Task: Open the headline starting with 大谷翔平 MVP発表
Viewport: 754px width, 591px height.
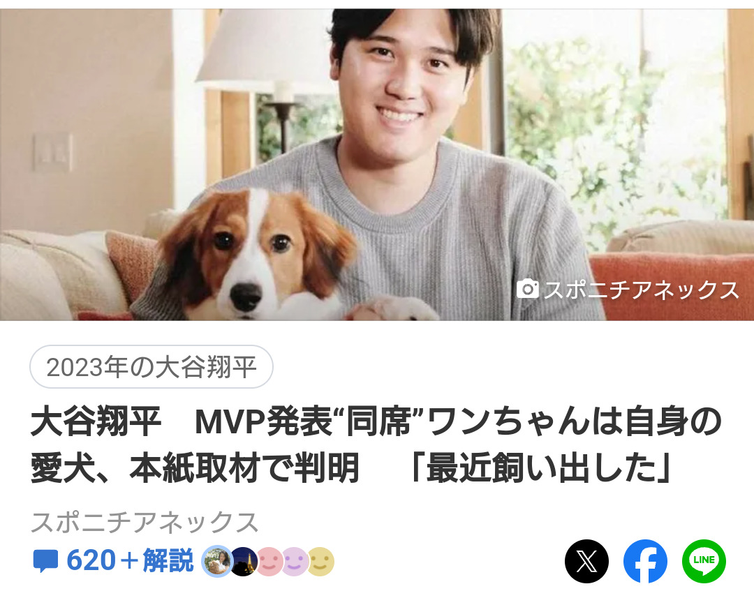Action: (x=376, y=445)
